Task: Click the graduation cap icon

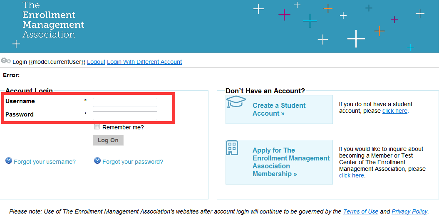Action: pyautogui.click(x=236, y=102)
